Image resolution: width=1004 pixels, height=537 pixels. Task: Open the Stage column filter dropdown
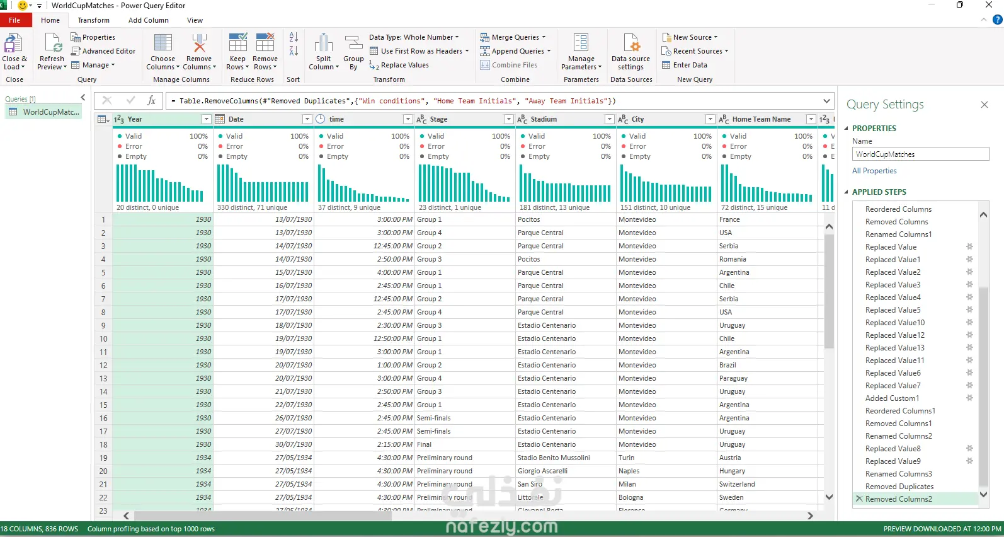tap(508, 119)
